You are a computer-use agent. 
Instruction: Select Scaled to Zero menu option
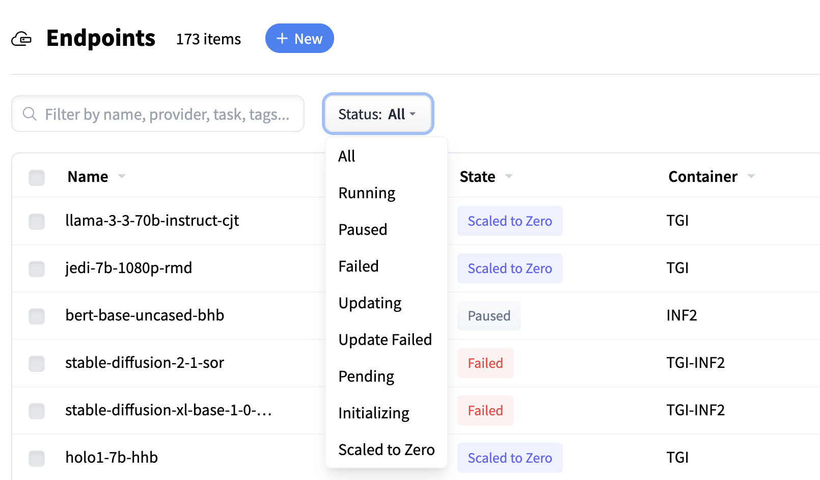tap(387, 450)
